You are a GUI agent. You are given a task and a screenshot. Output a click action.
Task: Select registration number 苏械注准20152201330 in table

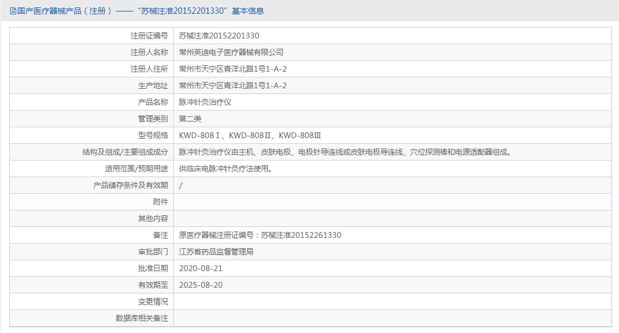click(x=219, y=36)
